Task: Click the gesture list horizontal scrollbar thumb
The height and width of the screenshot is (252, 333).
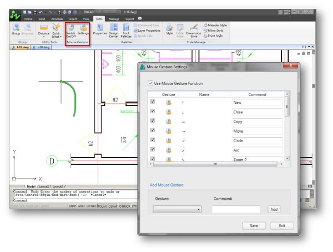Action: pos(215,164)
